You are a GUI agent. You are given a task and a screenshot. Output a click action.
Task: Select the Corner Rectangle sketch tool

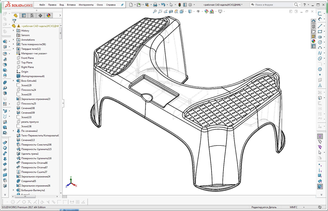pyautogui.click(x=320, y=32)
